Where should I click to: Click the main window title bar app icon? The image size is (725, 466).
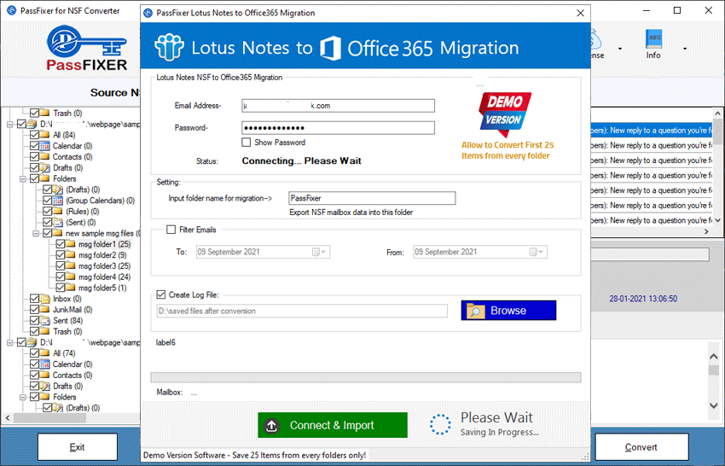[12, 10]
